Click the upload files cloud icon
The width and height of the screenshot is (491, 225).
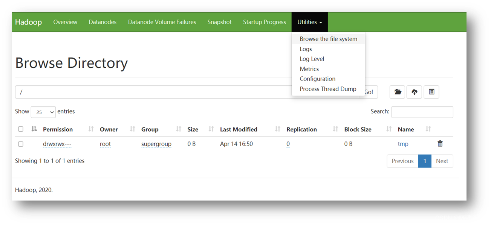(x=414, y=92)
